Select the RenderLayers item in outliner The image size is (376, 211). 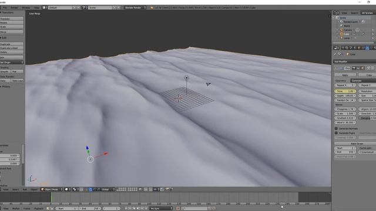(x=351, y=22)
